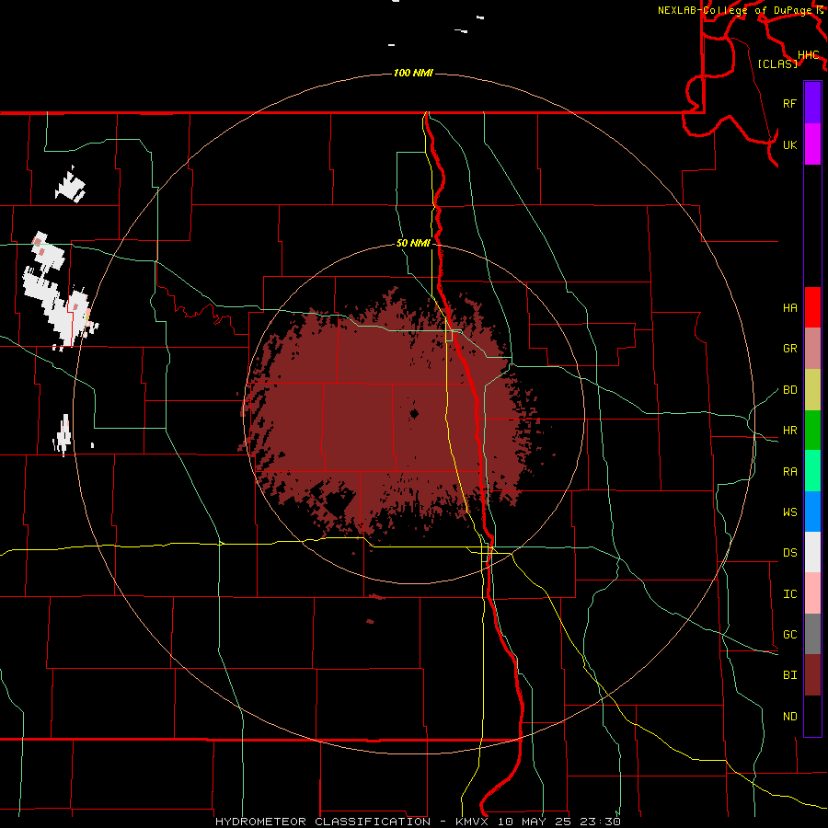
Task: Click the 23:30 timestamp text
Action: pos(602,822)
